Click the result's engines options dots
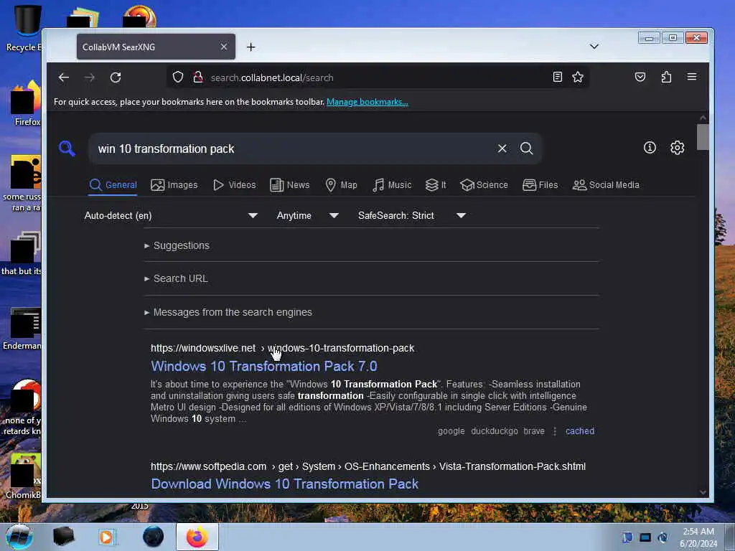The image size is (735, 551). pyautogui.click(x=555, y=431)
